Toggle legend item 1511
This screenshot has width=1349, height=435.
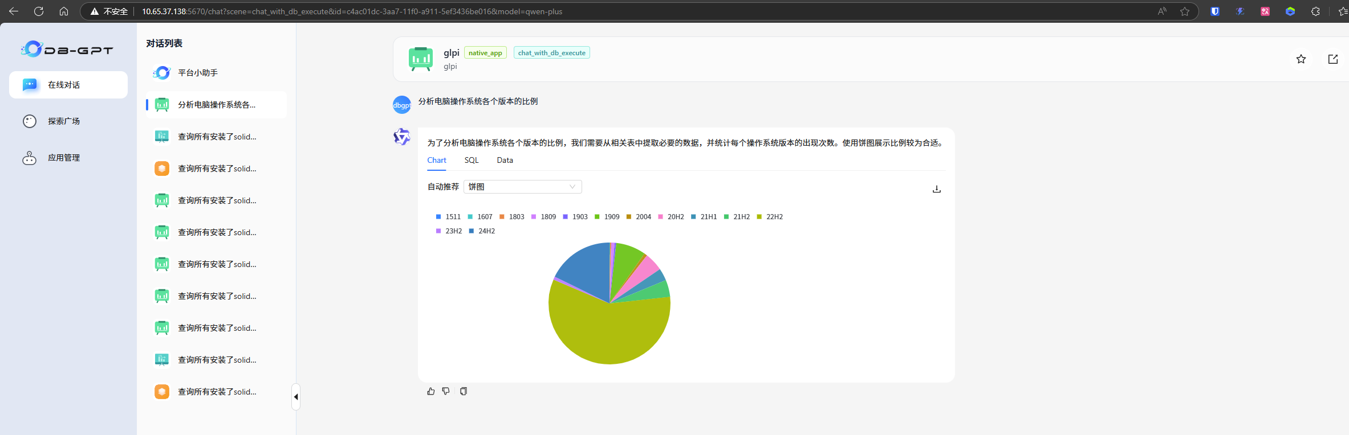(x=448, y=217)
